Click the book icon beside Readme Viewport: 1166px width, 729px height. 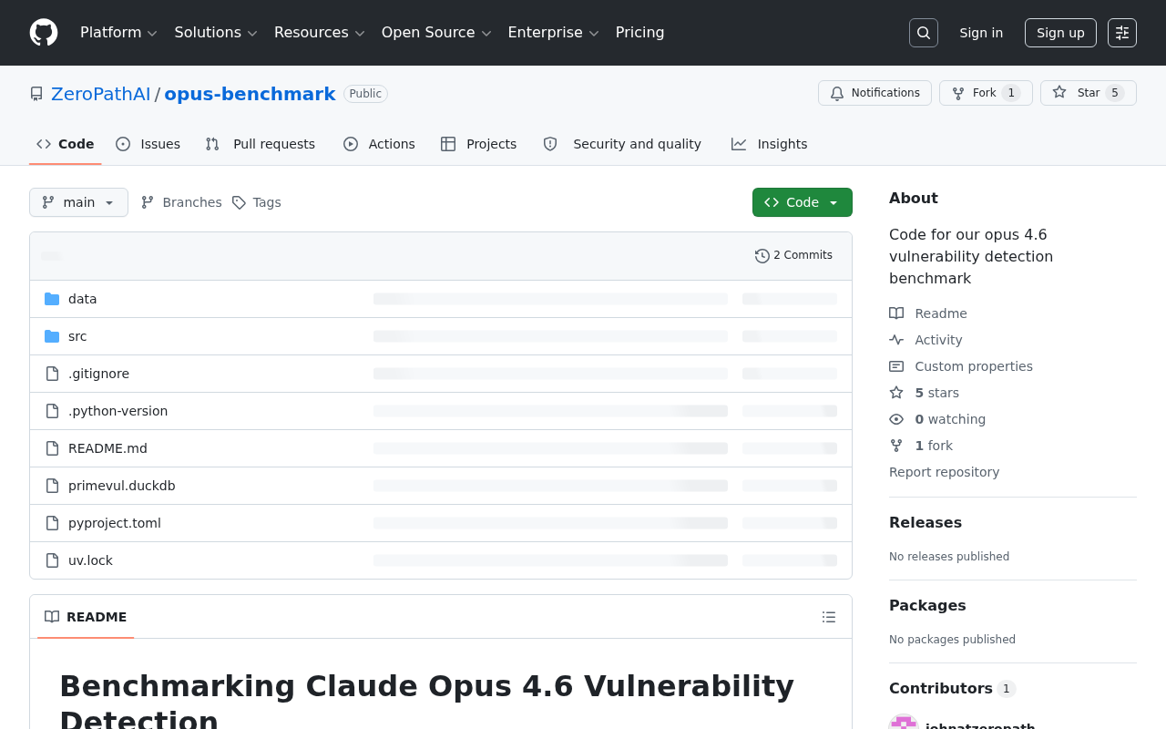coord(896,313)
